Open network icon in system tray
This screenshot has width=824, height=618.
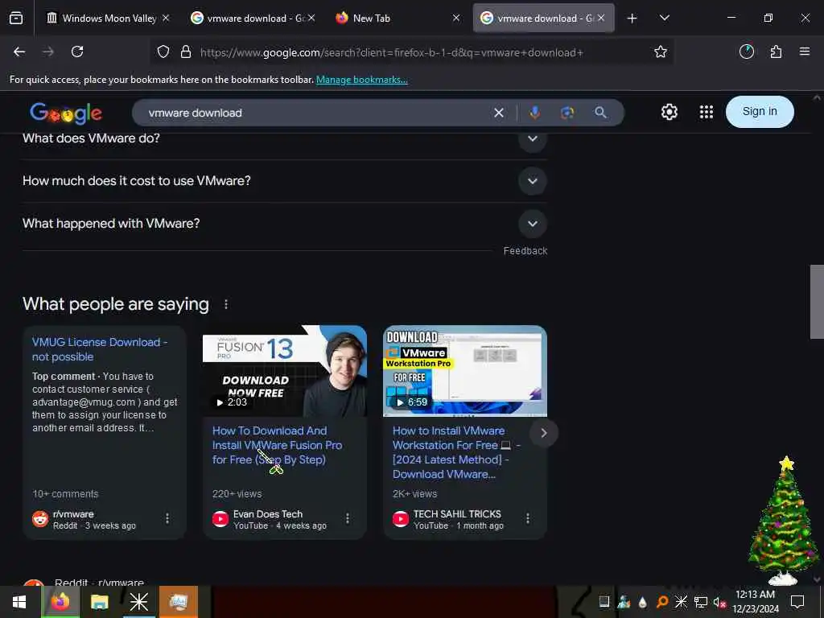click(x=700, y=602)
